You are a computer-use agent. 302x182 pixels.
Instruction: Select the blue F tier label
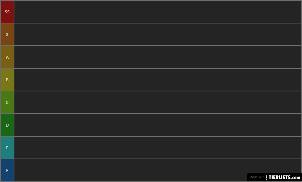[7, 170]
